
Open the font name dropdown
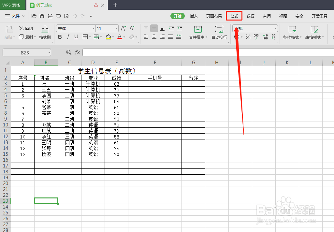point(94,29)
